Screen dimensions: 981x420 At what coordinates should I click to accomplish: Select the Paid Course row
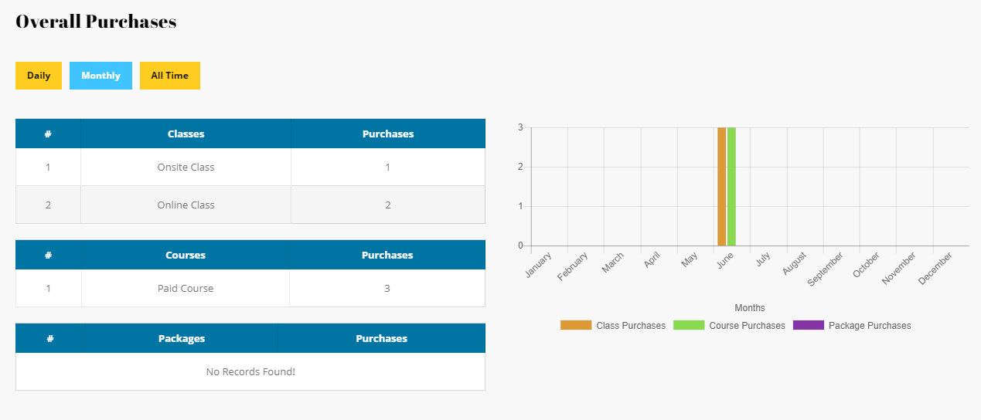(x=186, y=288)
